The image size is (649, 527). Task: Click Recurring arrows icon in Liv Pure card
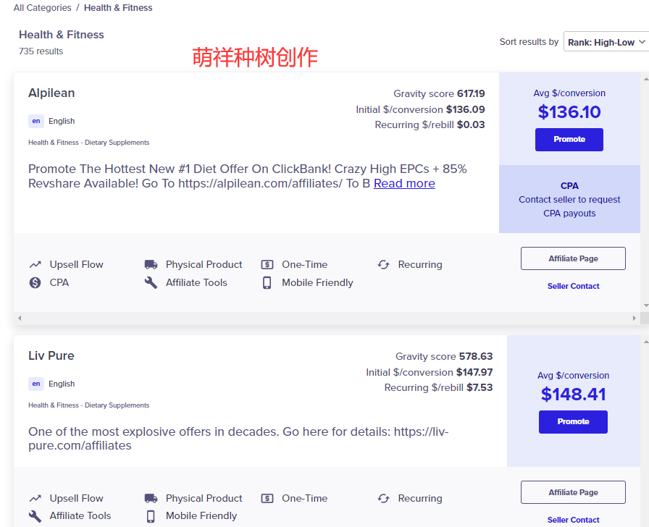(x=384, y=498)
